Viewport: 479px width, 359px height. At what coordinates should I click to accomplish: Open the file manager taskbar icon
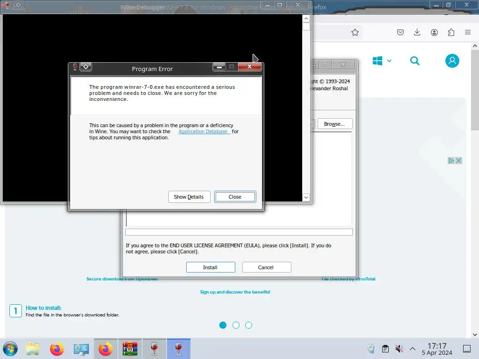[33, 349]
